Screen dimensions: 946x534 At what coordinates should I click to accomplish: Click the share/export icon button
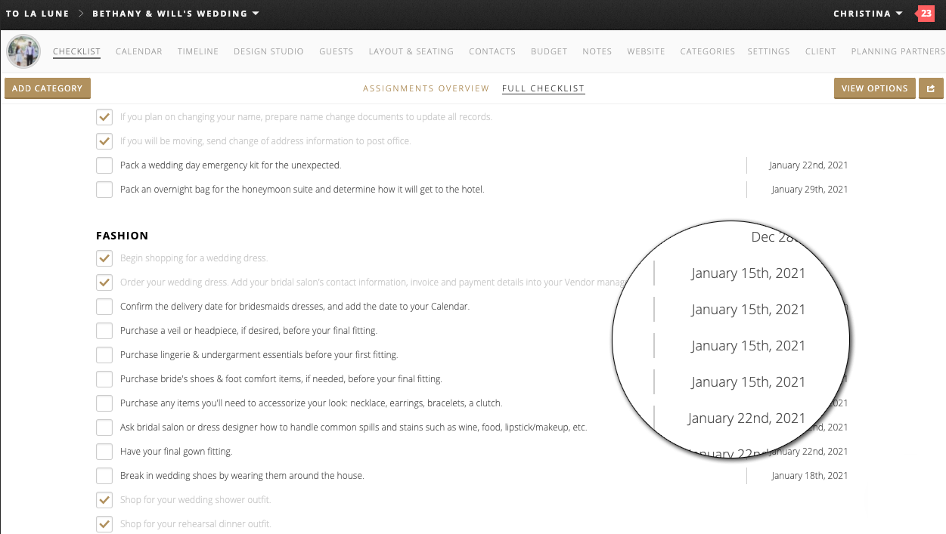coord(931,88)
